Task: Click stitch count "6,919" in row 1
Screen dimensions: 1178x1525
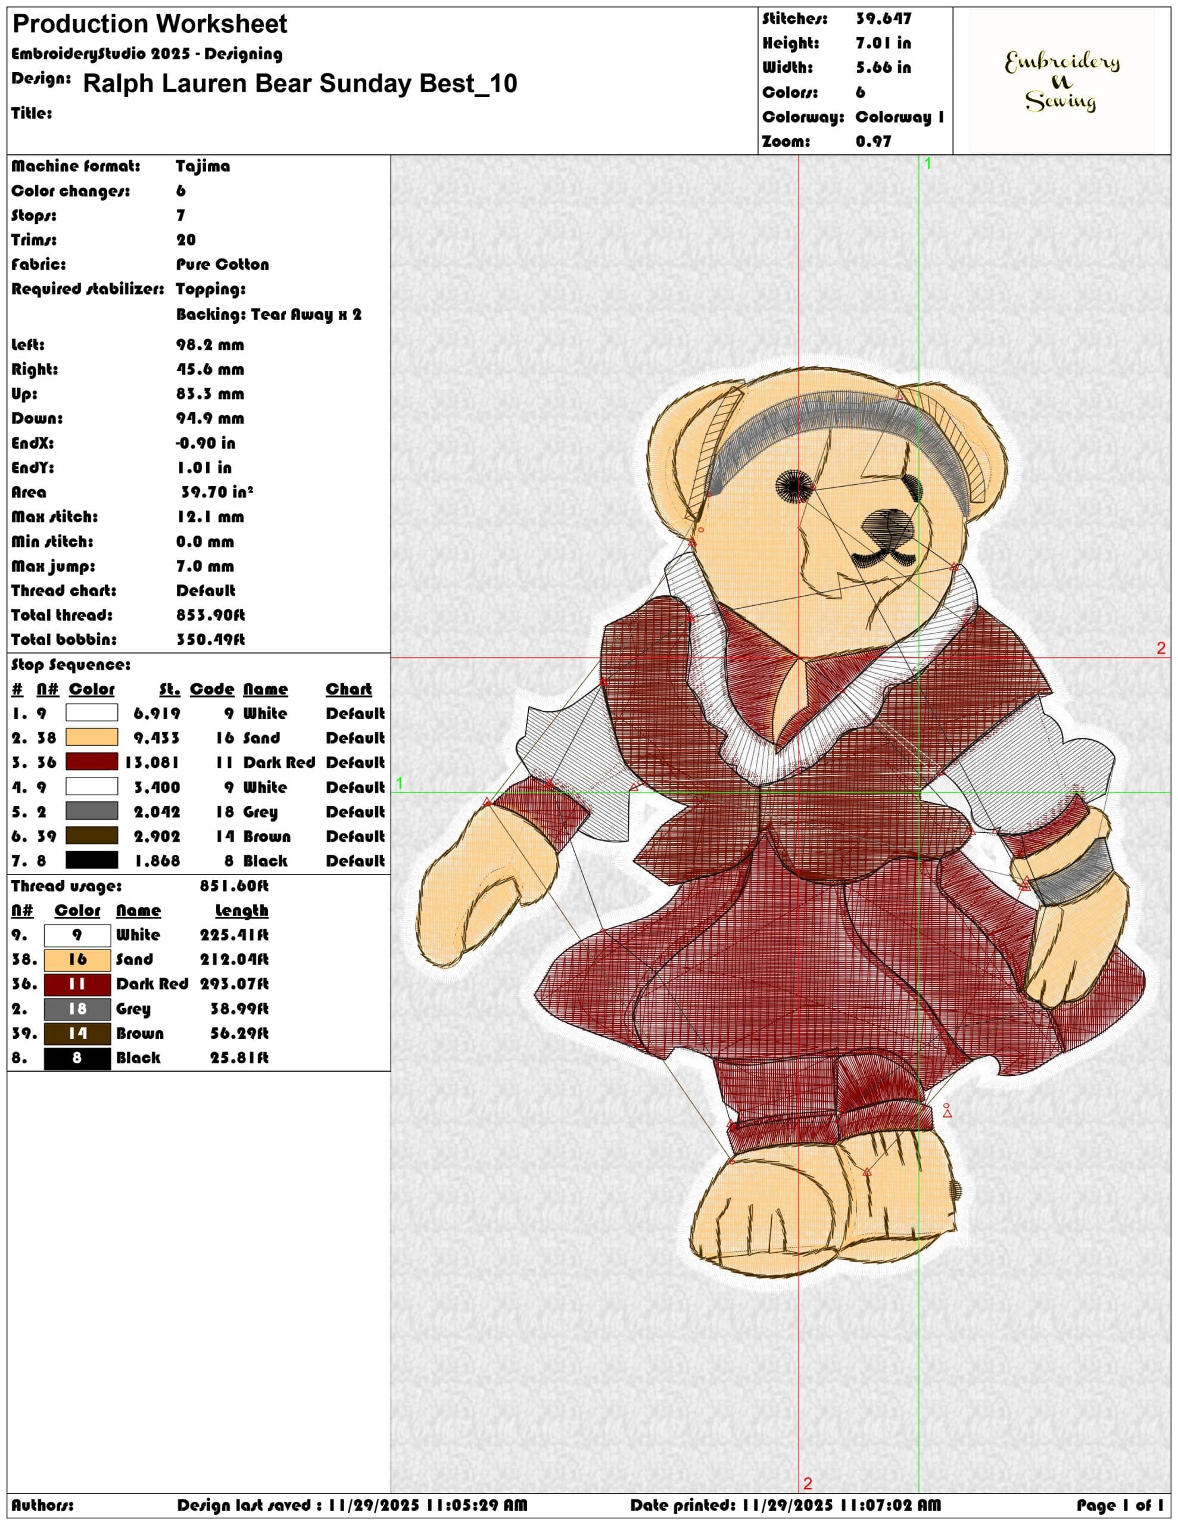Action: [157, 714]
